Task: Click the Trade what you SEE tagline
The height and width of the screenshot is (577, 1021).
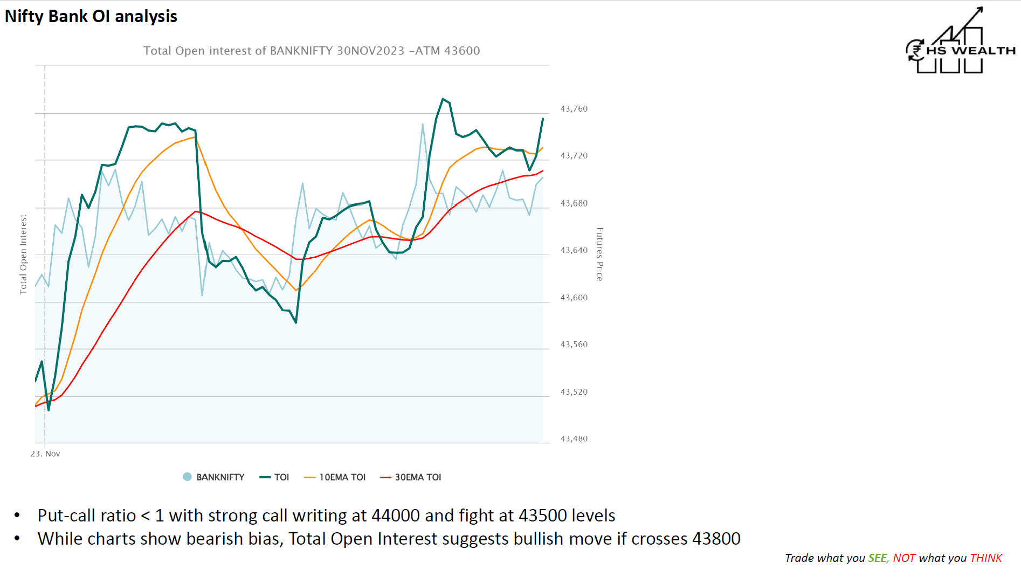Action: (x=893, y=558)
